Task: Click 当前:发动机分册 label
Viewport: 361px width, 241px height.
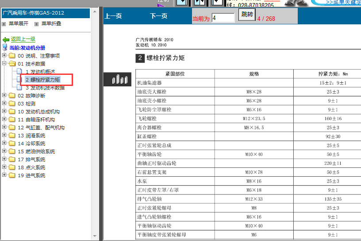Action: click(27, 48)
